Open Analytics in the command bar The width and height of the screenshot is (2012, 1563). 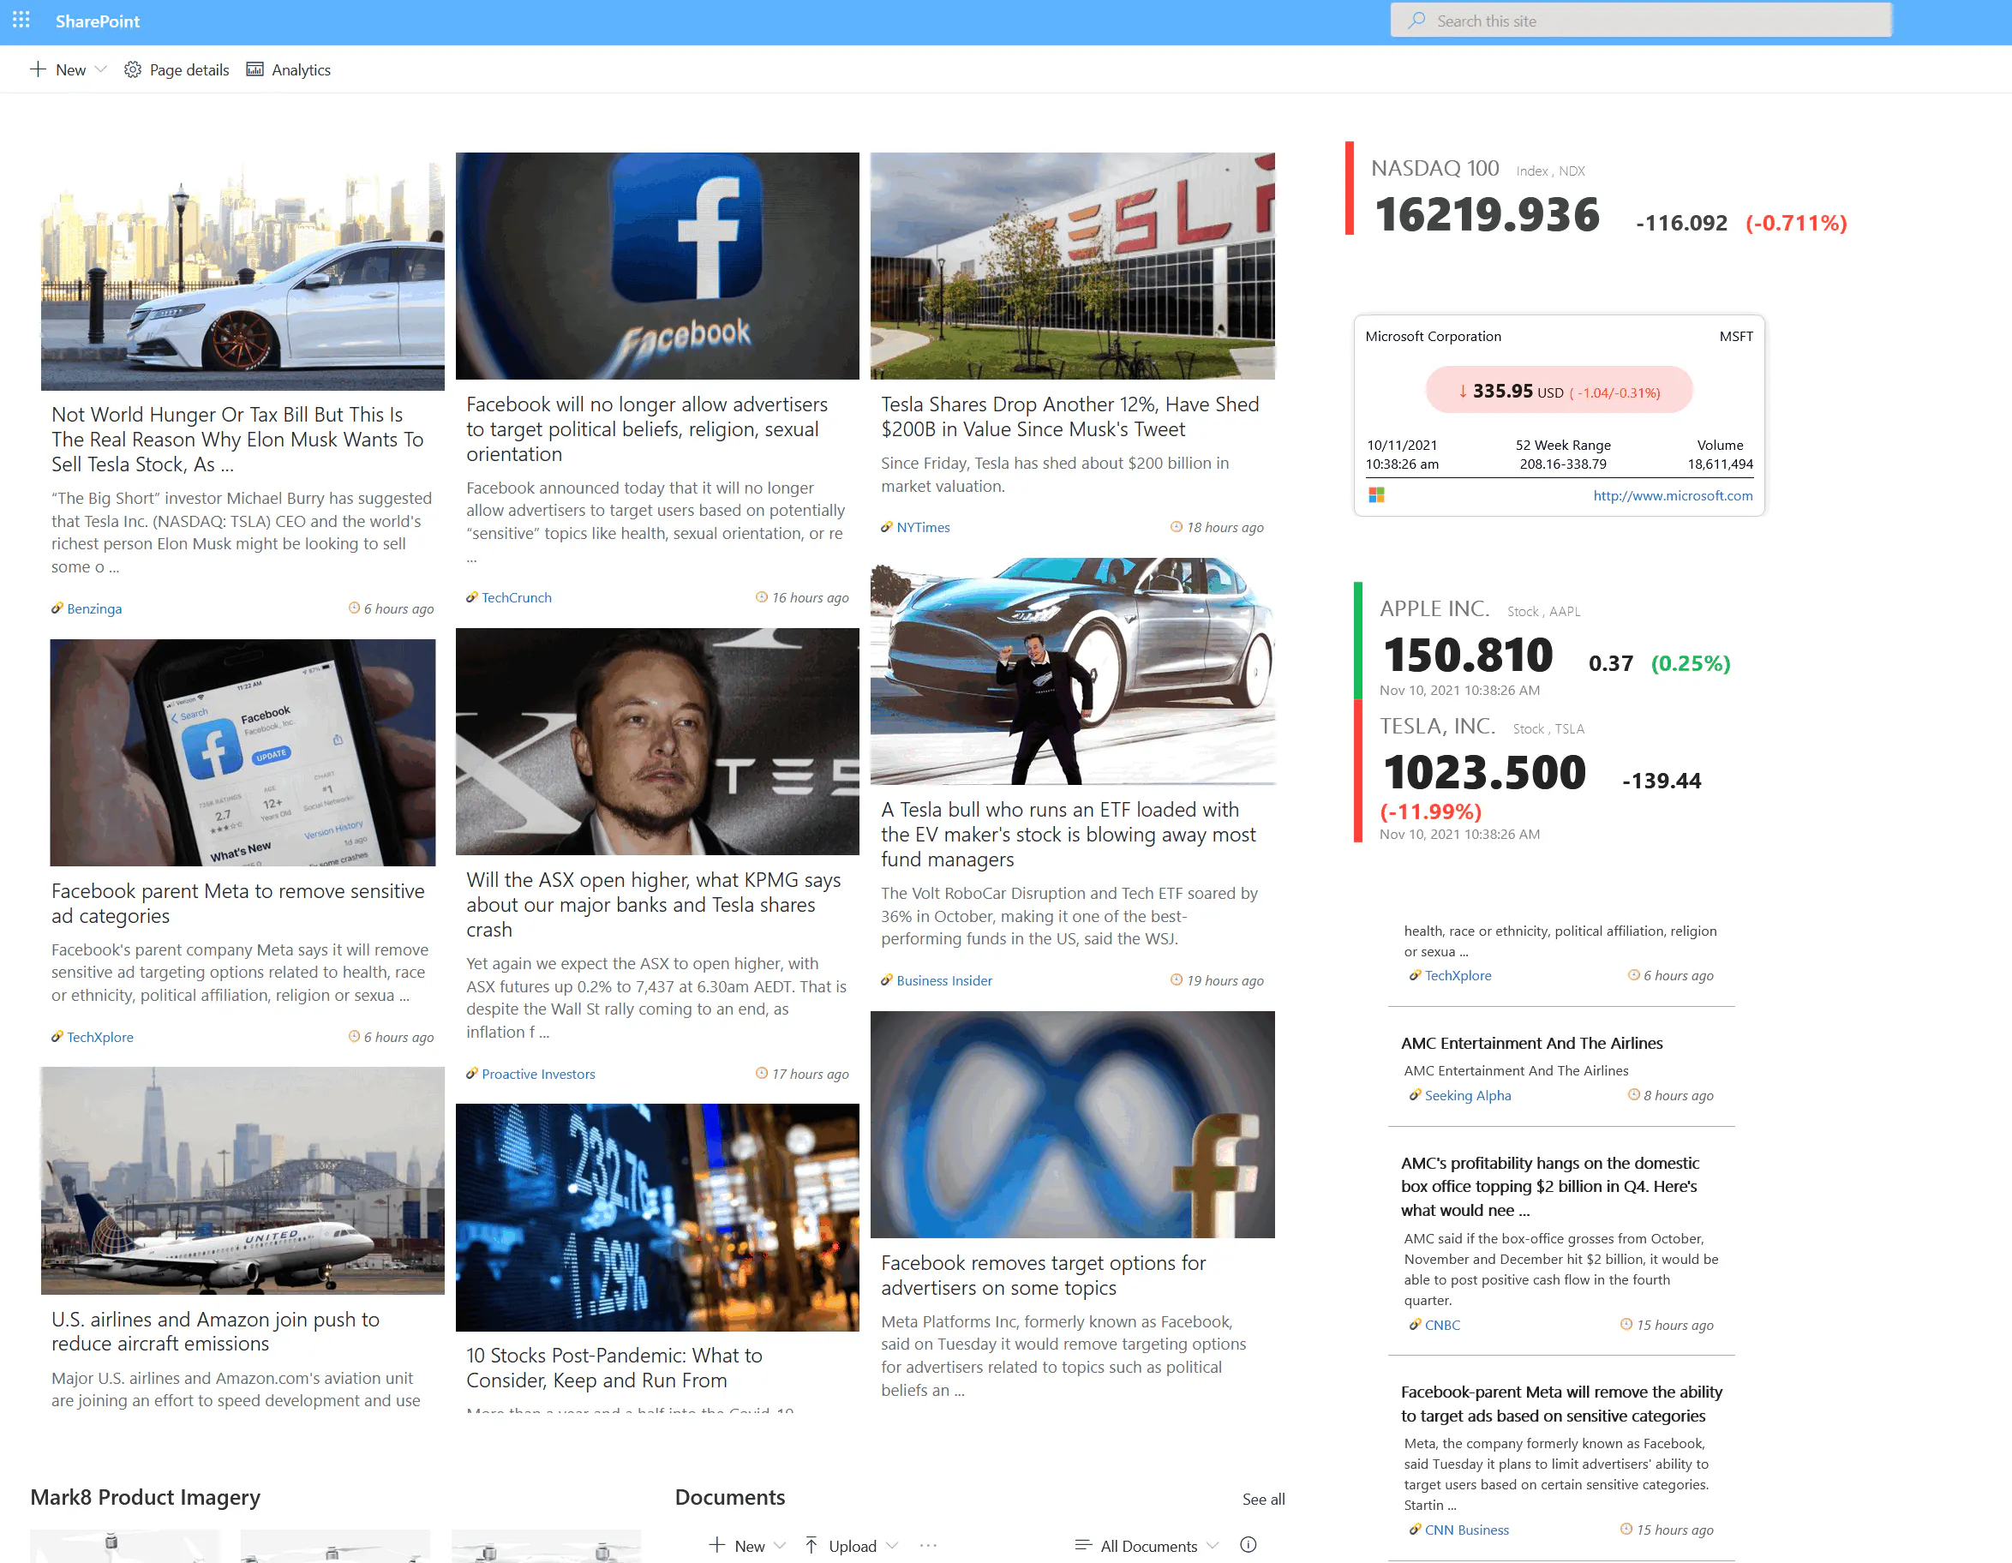coord(289,70)
